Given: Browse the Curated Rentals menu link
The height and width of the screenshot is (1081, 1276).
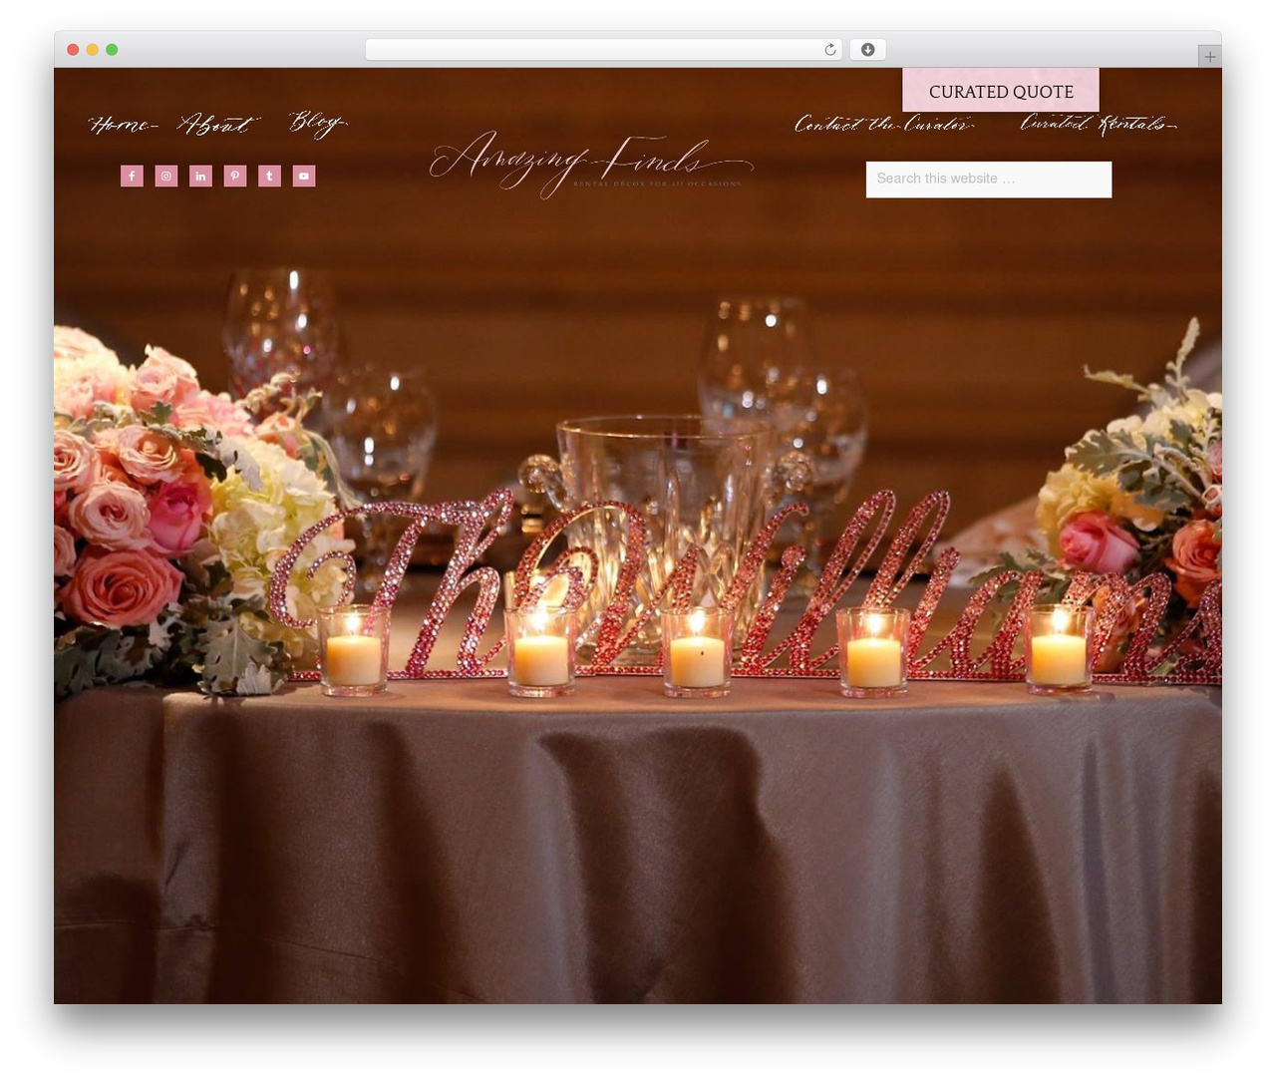Looking at the screenshot, I should [1098, 124].
